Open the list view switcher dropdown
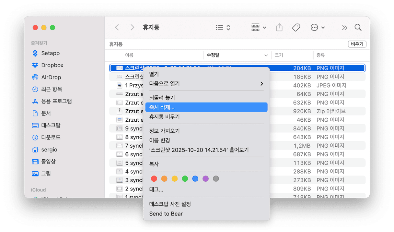394x232 pixels. [223, 28]
